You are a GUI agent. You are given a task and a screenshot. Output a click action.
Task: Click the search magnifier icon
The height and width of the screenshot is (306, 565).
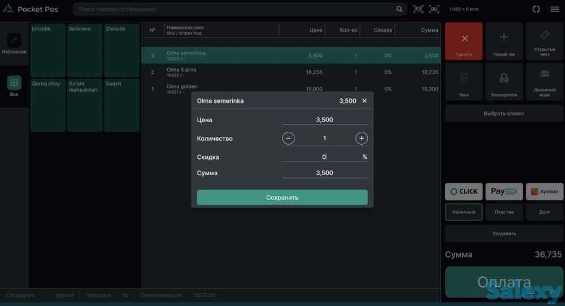[399, 9]
